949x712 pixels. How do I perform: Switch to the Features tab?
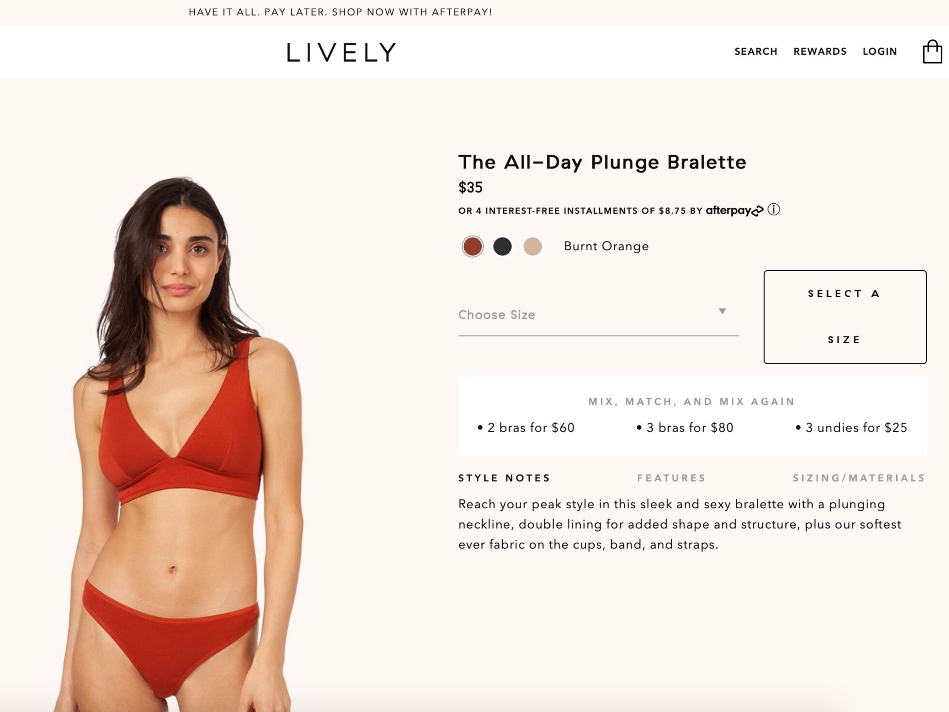tap(671, 478)
